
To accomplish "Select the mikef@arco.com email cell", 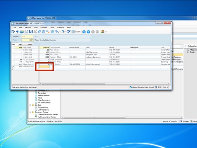I will (x=97, y=52).
